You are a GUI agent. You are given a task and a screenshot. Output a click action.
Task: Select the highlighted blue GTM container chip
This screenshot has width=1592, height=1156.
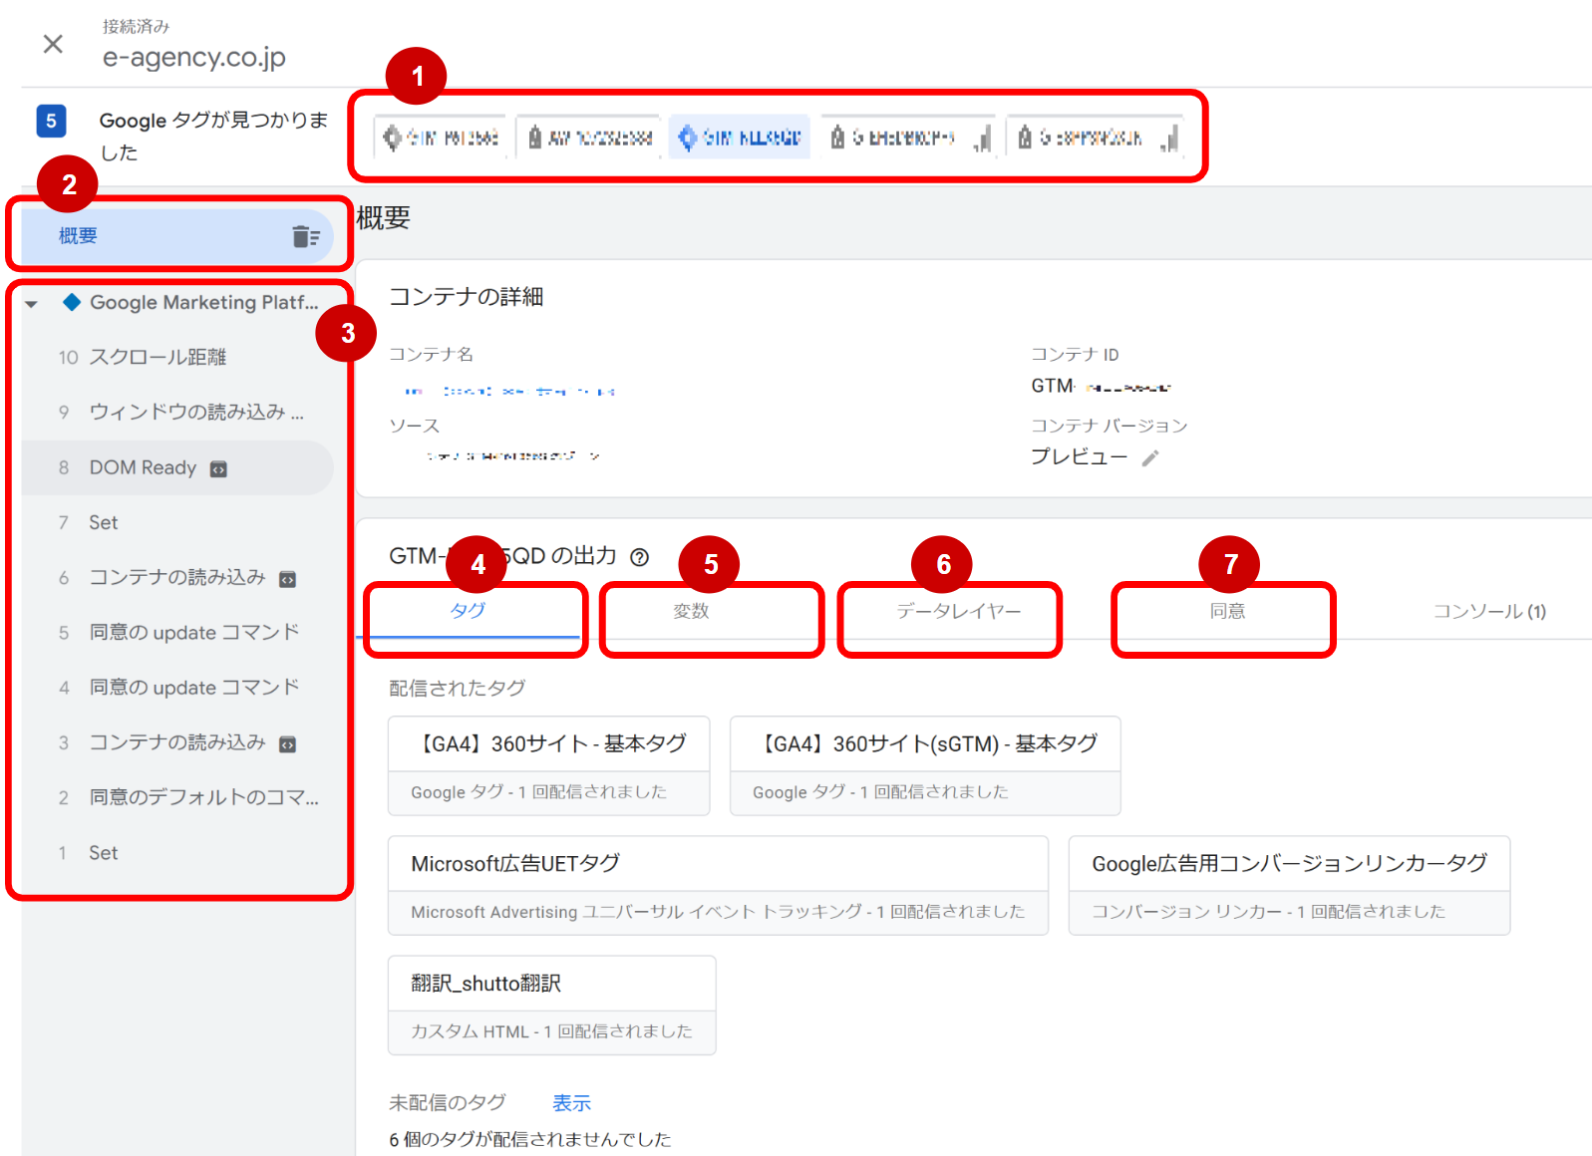740,138
